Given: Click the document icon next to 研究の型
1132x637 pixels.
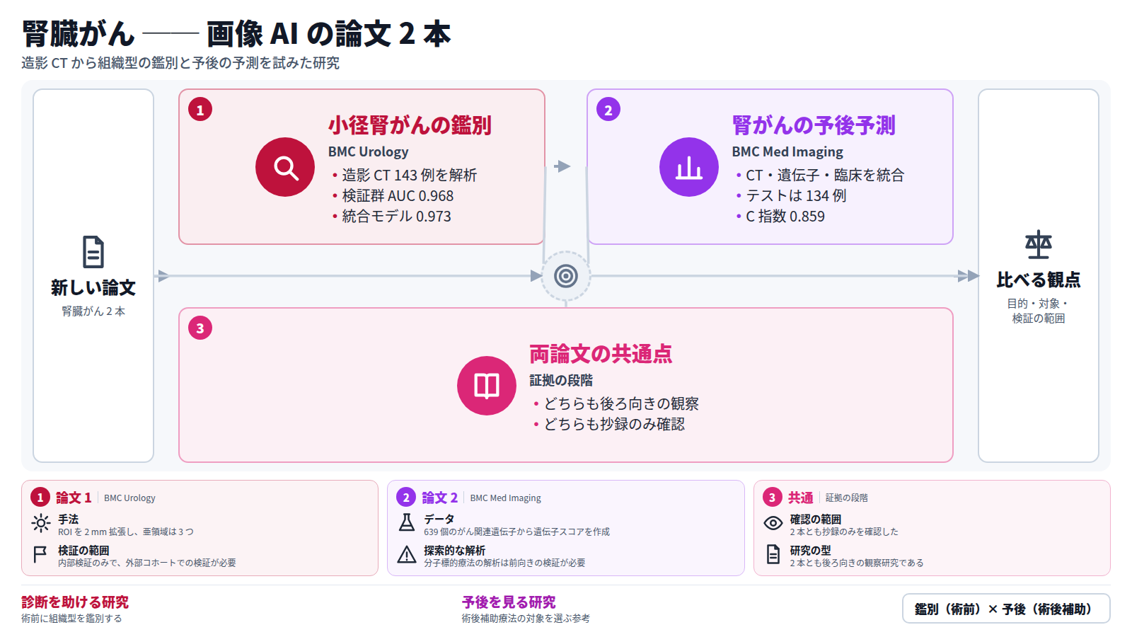Looking at the screenshot, I should [773, 555].
